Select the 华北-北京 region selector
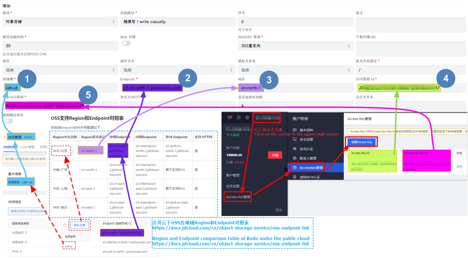The image size is (468, 260). [x=79, y=225]
